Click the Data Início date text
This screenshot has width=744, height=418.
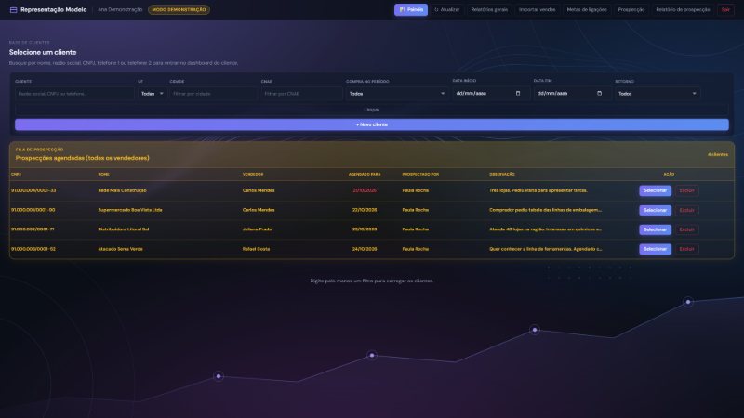click(472, 94)
